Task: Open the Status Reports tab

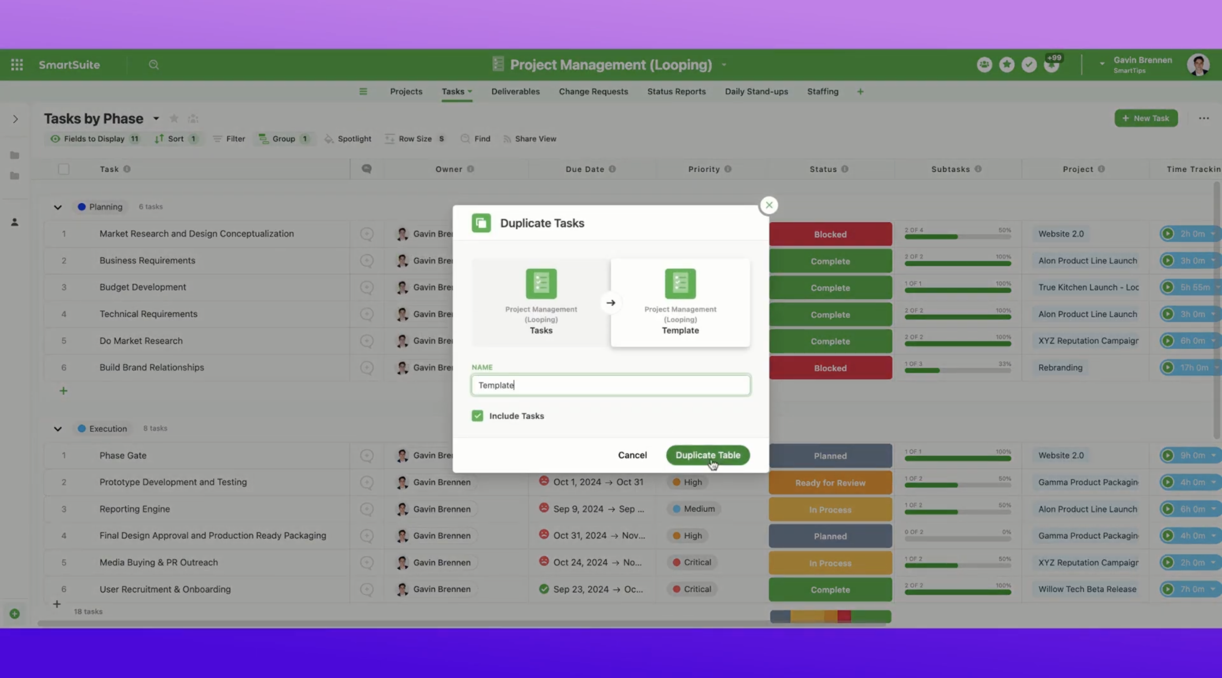Action: coord(676,91)
